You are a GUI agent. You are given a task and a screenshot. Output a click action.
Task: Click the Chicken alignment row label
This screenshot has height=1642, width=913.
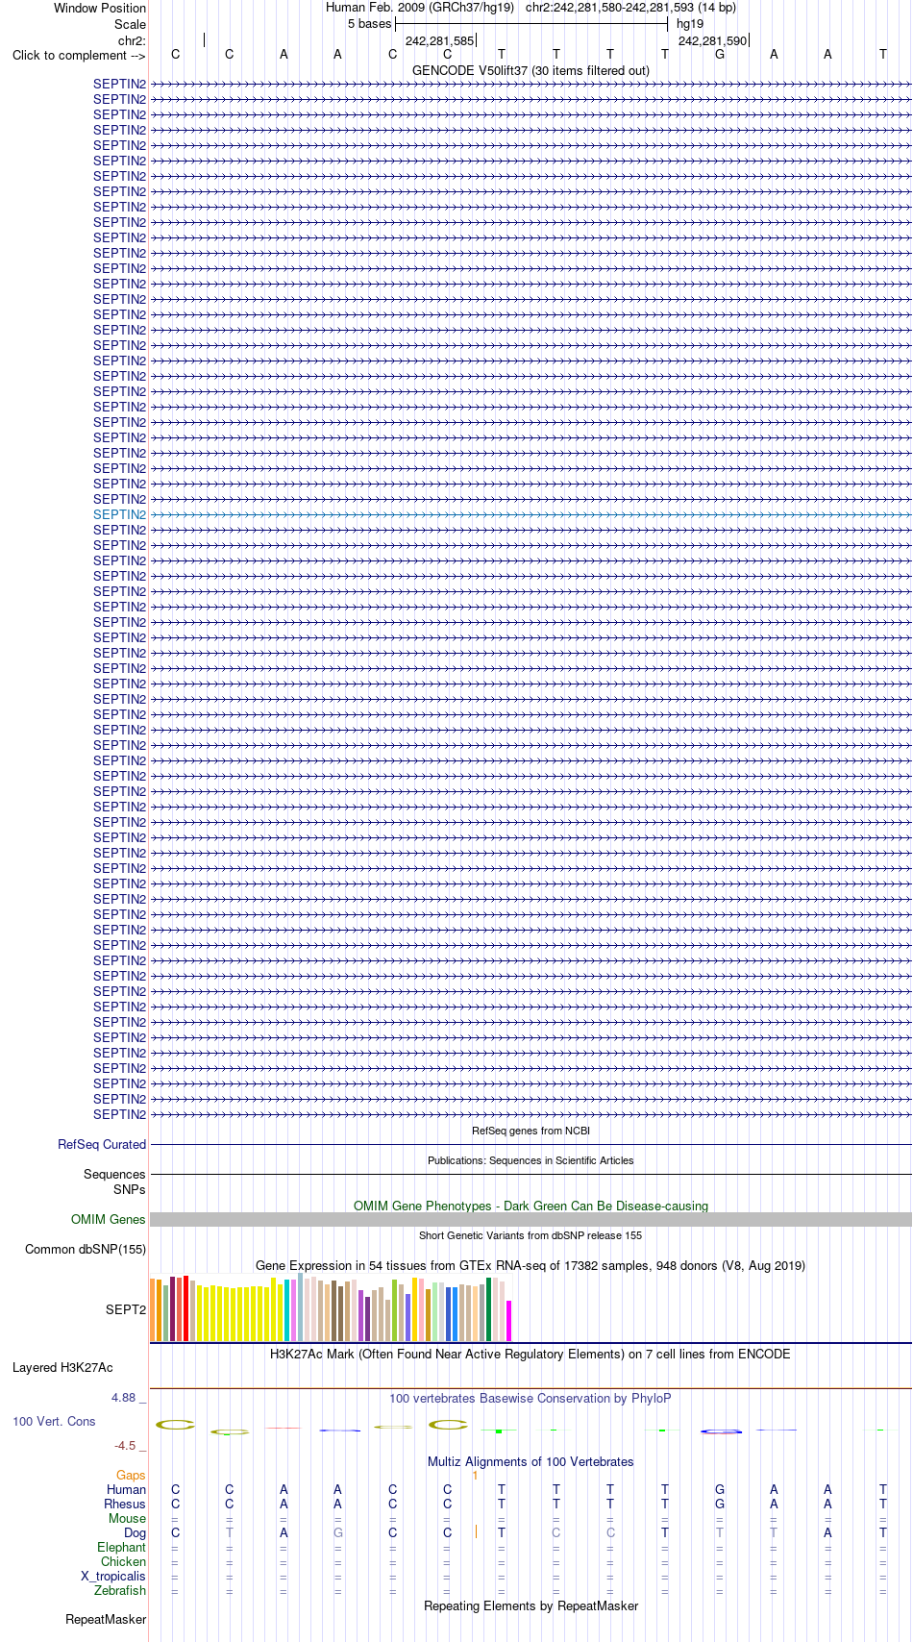pyautogui.click(x=123, y=1561)
